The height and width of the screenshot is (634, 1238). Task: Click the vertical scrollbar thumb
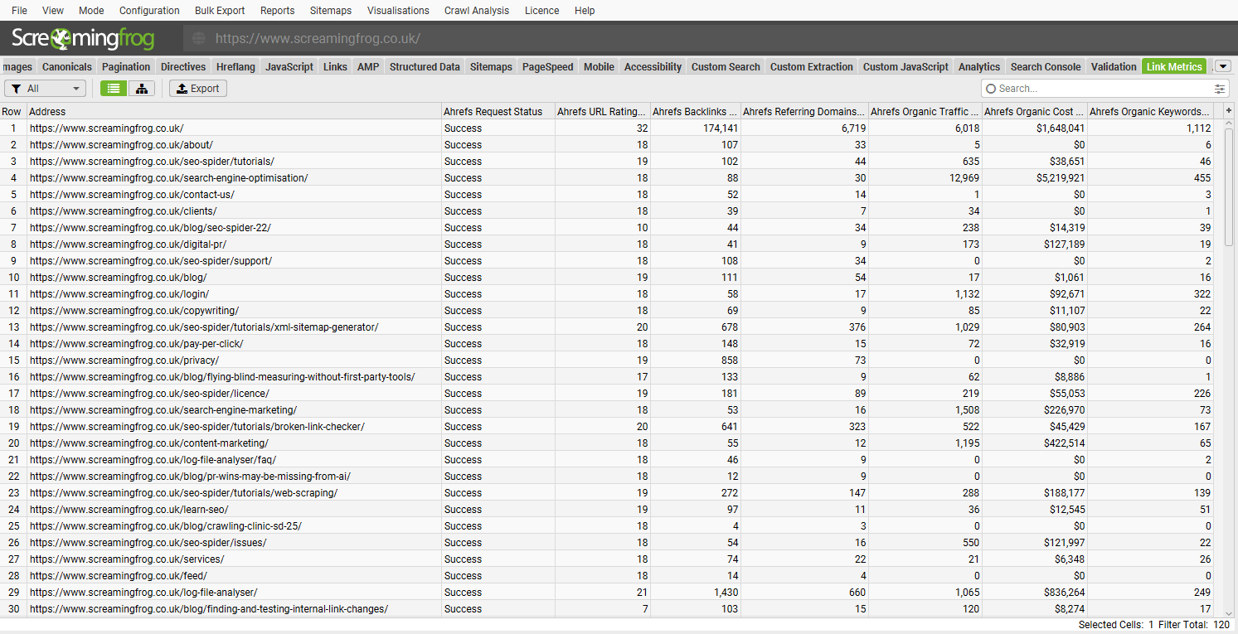click(1228, 186)
